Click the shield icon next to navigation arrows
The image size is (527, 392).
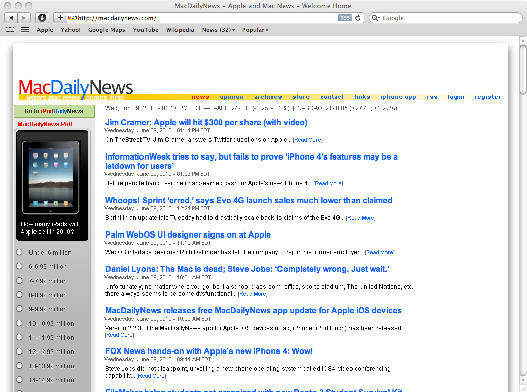[x=42, y=18]
